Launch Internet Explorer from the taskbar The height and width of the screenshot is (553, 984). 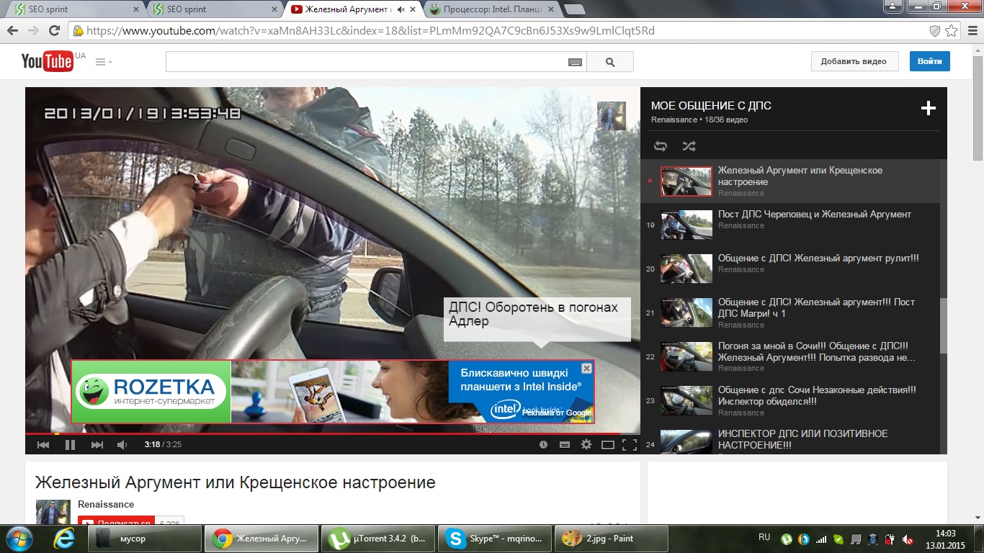pos(64,538)
